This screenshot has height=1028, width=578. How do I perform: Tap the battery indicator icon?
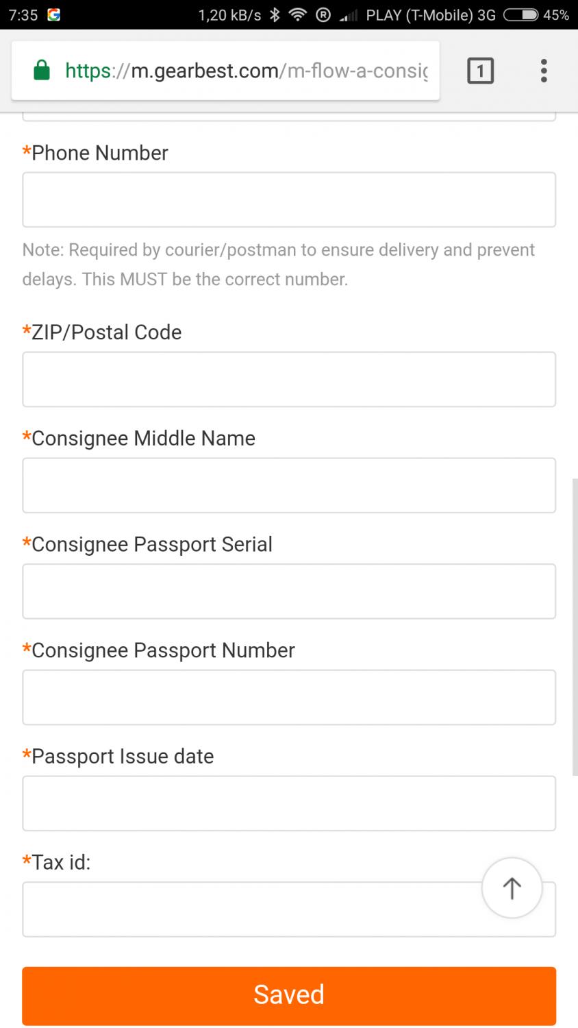click(x=520, y=14)
